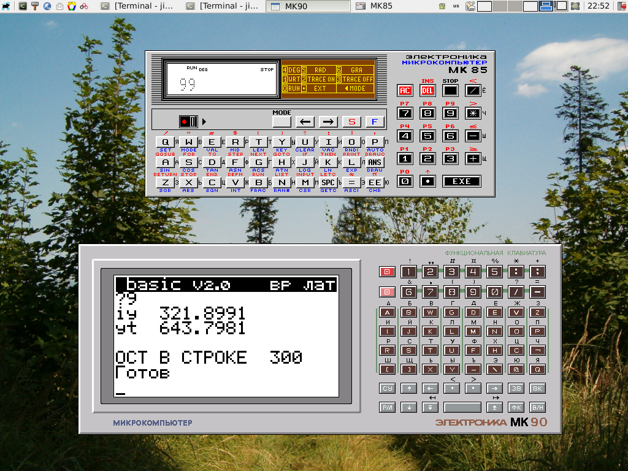Image resolution: width=628 pixels, height=471 pixels.
Task: Click the W key on MK90 keyboard
Action: point(430,312)
